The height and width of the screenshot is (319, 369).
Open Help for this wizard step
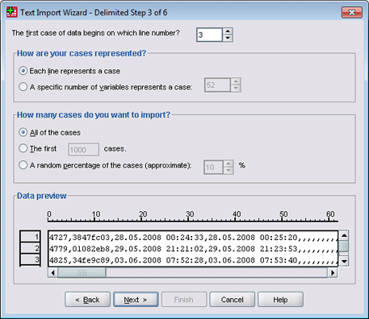point(280,300)
